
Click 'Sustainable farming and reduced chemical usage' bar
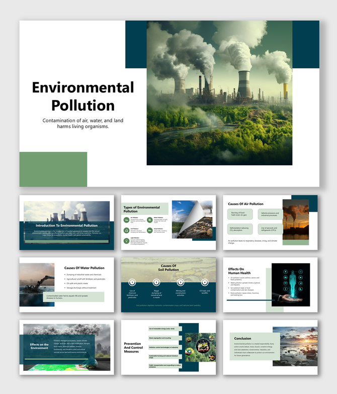tap(165, 357)
